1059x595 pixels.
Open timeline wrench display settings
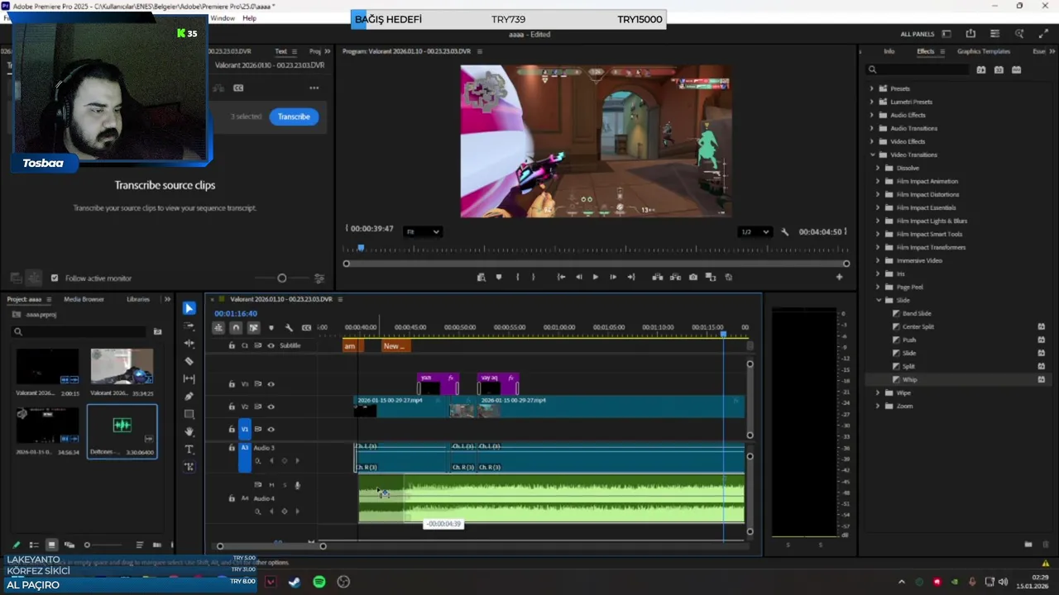(289, 328)
